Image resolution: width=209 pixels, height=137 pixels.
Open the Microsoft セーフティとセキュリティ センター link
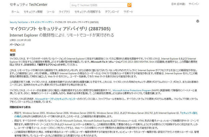[56, 99]
